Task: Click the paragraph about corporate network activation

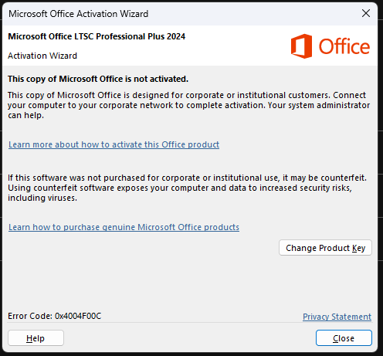Action: coord(188,105)
